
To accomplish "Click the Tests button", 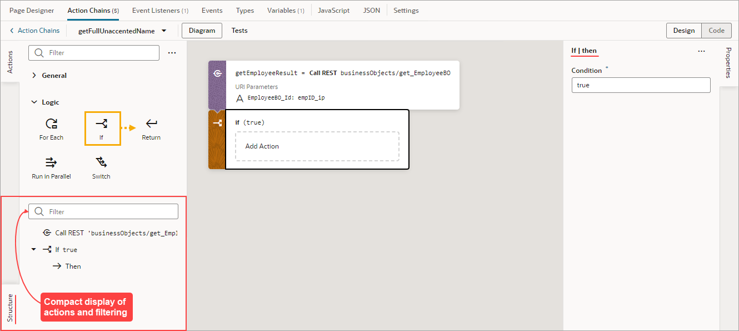I will (239, 31).
